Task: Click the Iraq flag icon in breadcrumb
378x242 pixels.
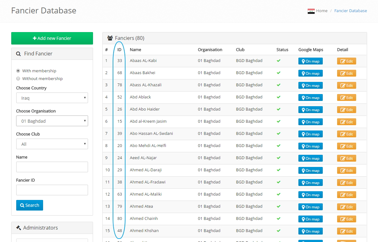Action: pyautogui.click(x=311, y=11)
